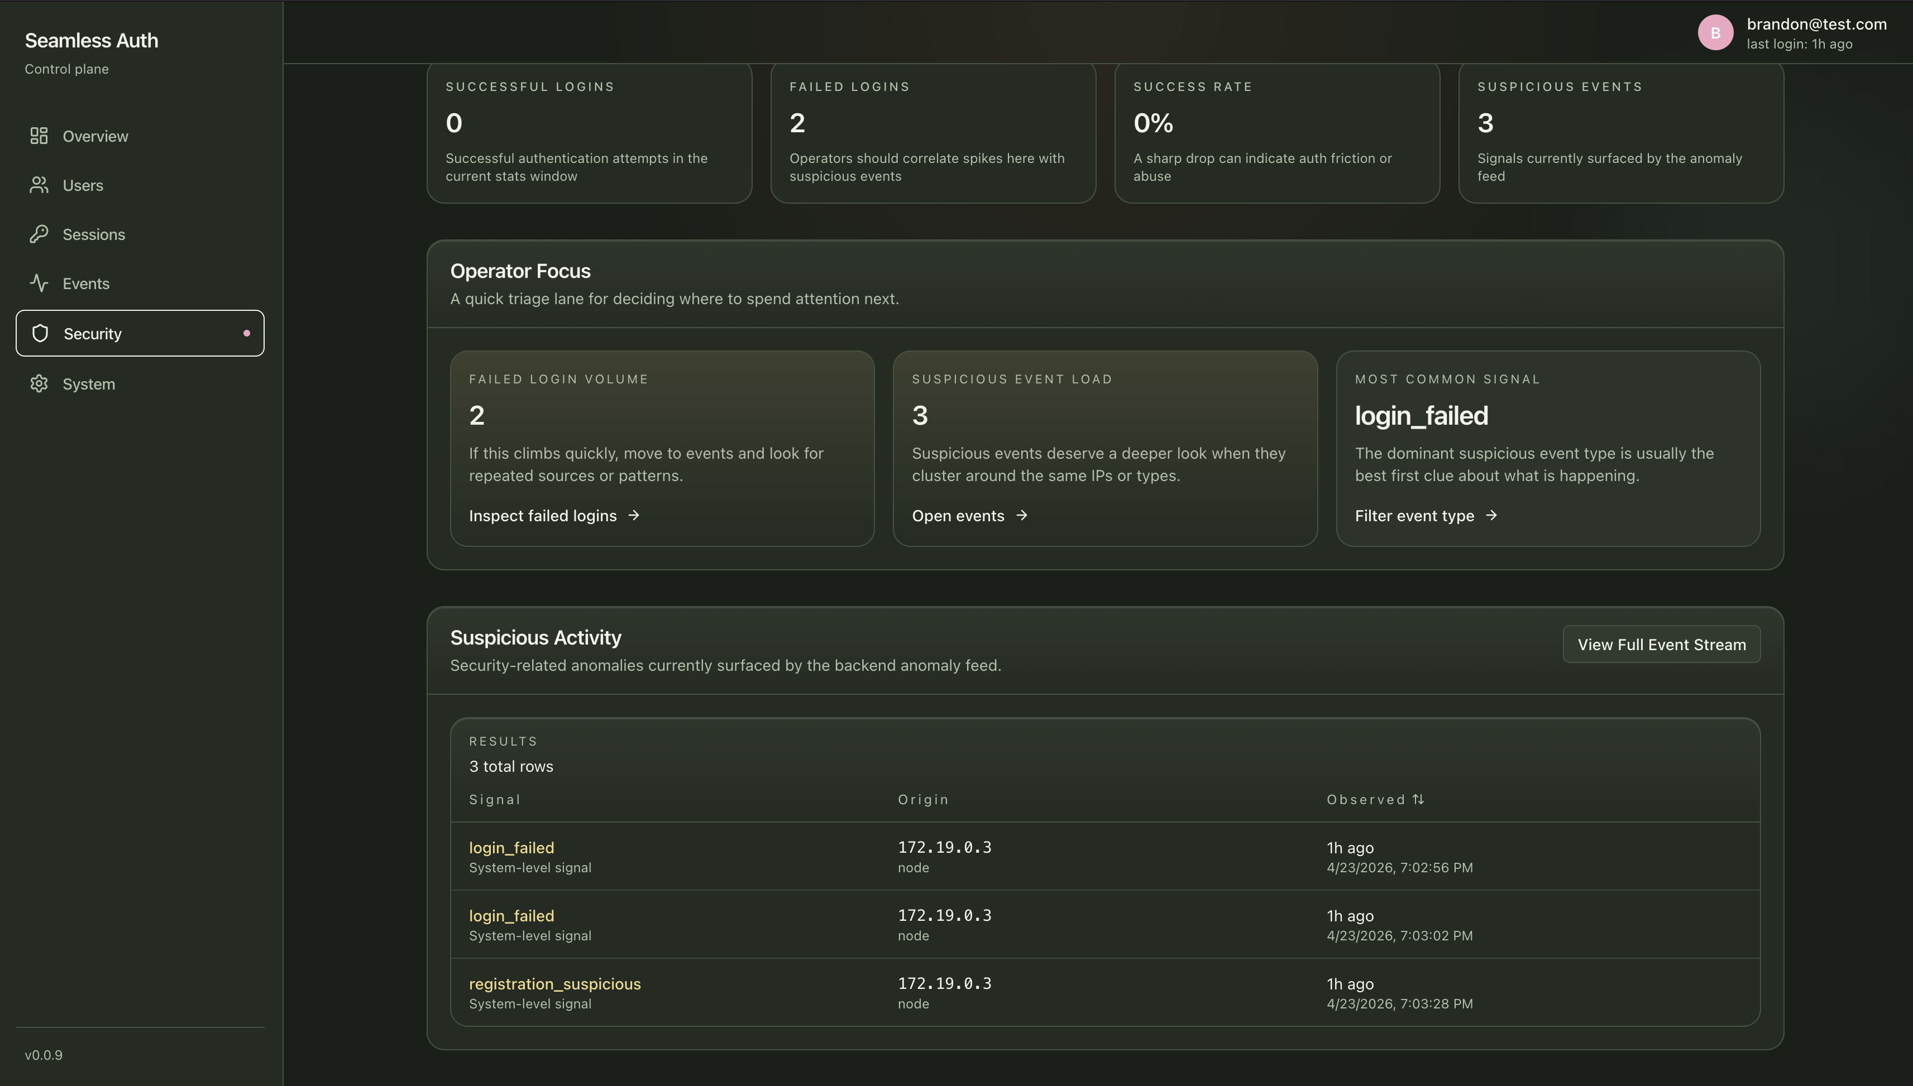Click the System gear icon
Image resolution: width=1913 pixels, height=1086 pixels.
(x=39, y=383)
